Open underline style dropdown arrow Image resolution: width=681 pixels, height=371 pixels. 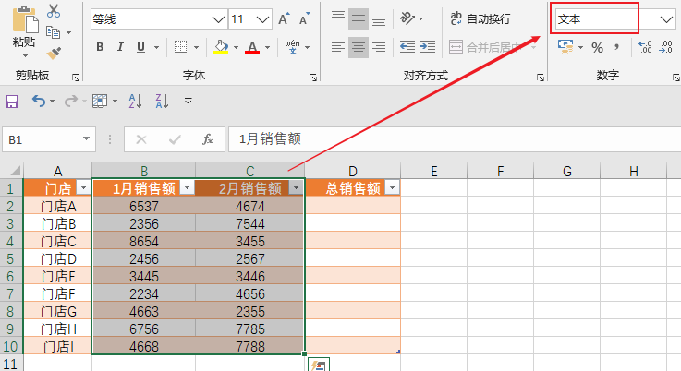coord(156,47)
